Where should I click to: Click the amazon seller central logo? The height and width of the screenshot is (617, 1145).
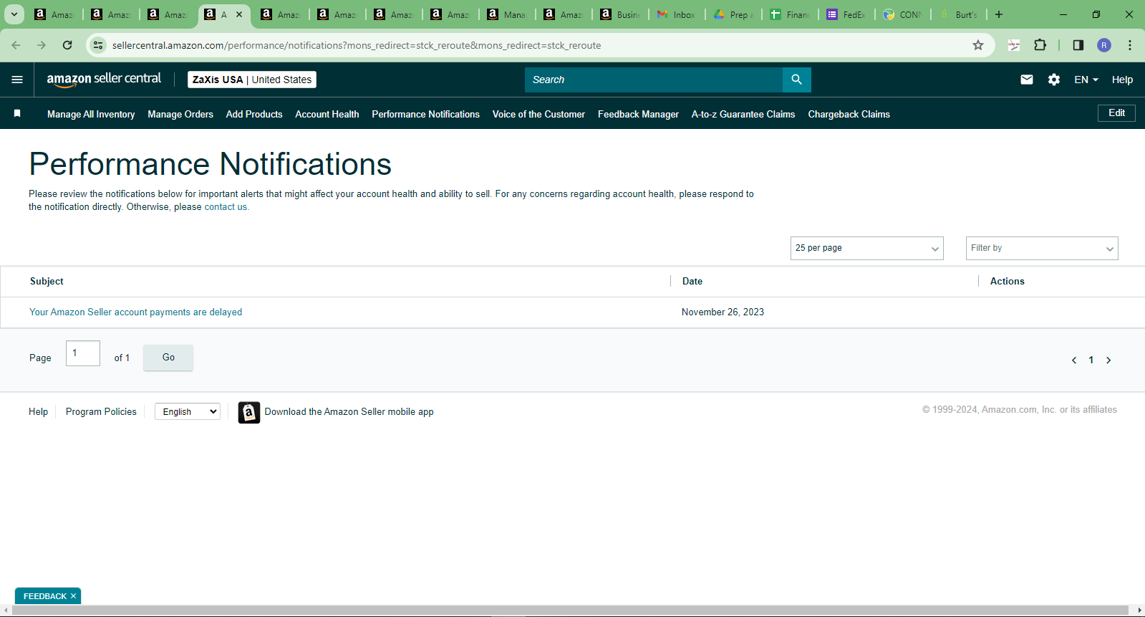point(104,80)
